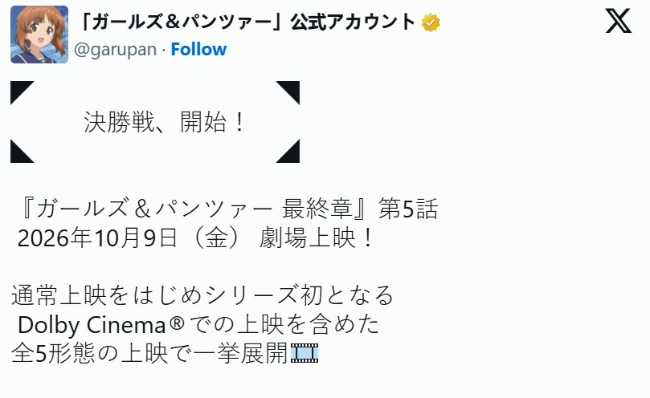This screenshot has height=398, width=650.
Task: Click the 決勝戦、開始！ headline text
Action: pyautogui.click(x=165, y=122)
